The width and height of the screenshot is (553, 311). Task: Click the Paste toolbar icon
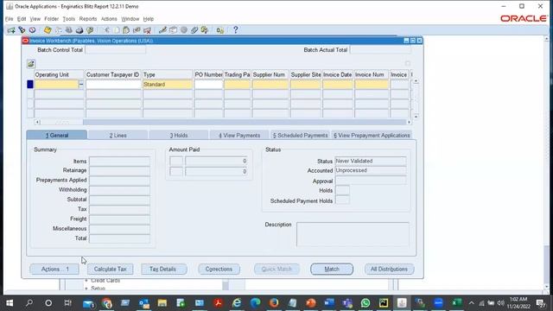coord(126,30)
